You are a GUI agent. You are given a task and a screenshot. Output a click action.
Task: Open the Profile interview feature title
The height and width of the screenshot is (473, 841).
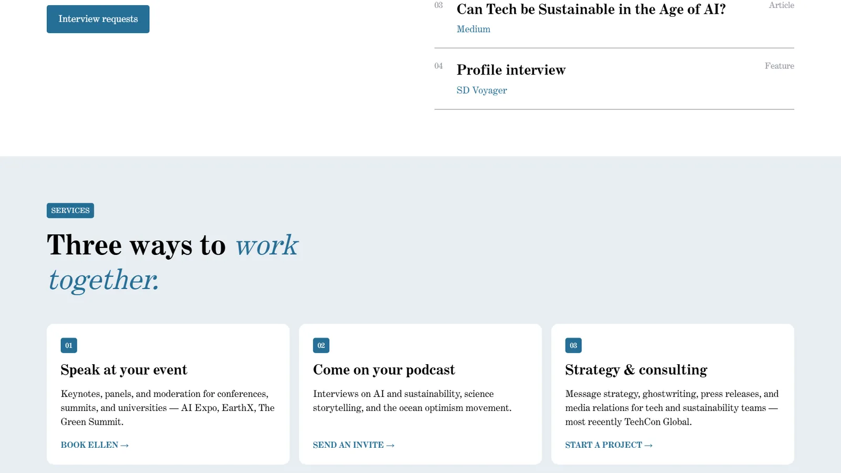[511, 70]
